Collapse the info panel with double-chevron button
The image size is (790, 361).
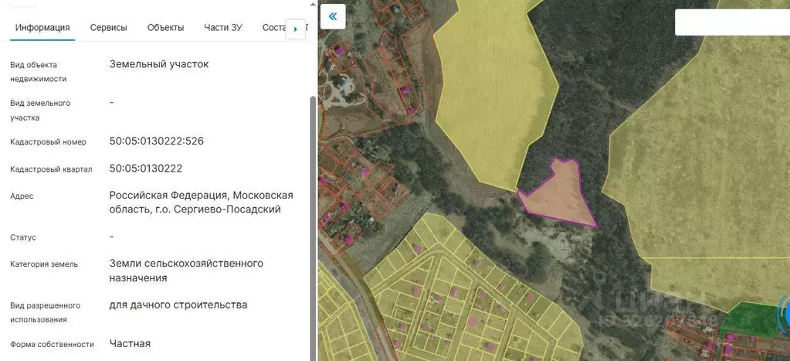[x=333, y=16]
